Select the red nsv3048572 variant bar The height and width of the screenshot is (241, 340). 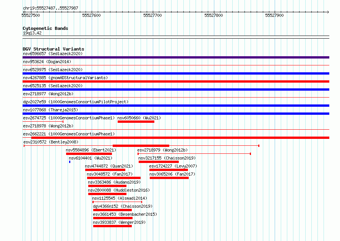(114, 178)
